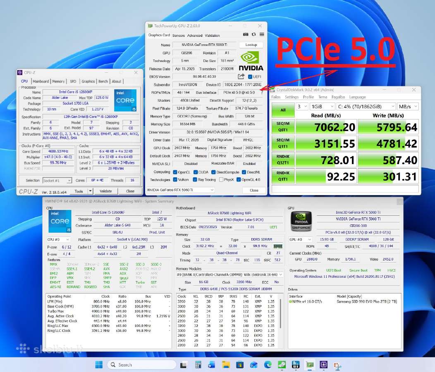This screenshot has height=372, width=435.
Task: Open Word from the taskbar
Action: (x=212, y=365)
